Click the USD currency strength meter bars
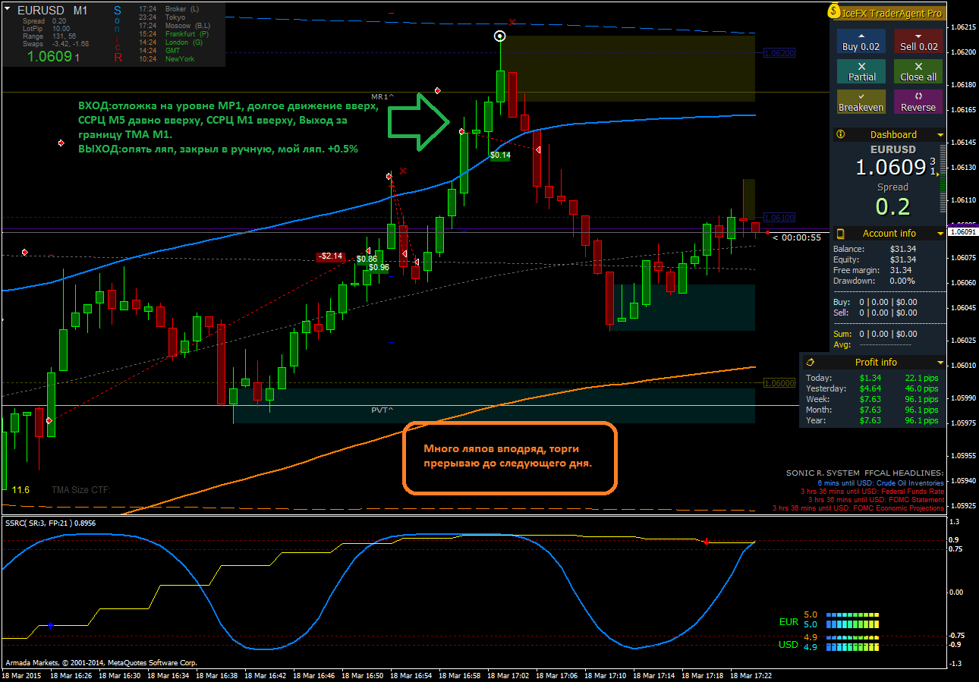Image resolution: width=979 pixels, height=682 pixels. tap(852, 643)
